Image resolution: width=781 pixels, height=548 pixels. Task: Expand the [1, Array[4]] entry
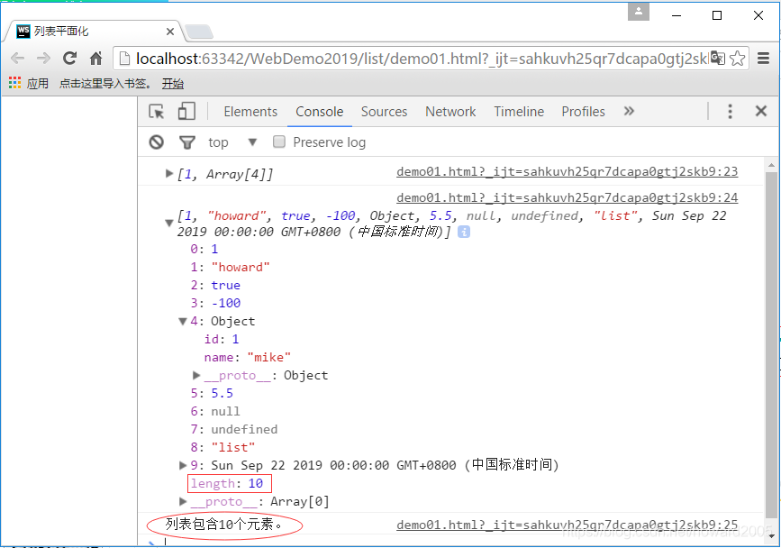tap(168, 173)
